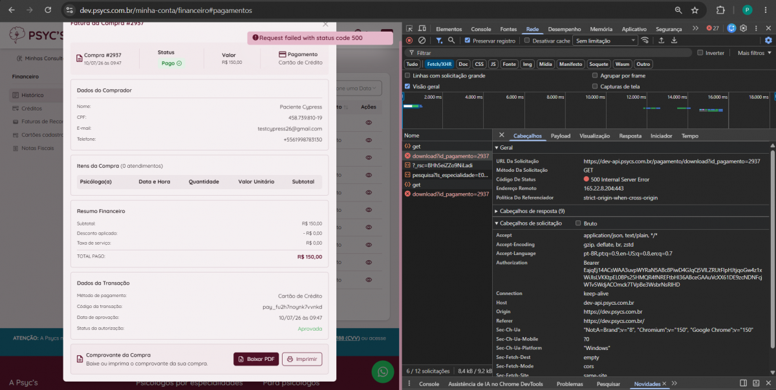Close the Fatura da Compra modal
776x390 pixels.
tap(325, 24)
